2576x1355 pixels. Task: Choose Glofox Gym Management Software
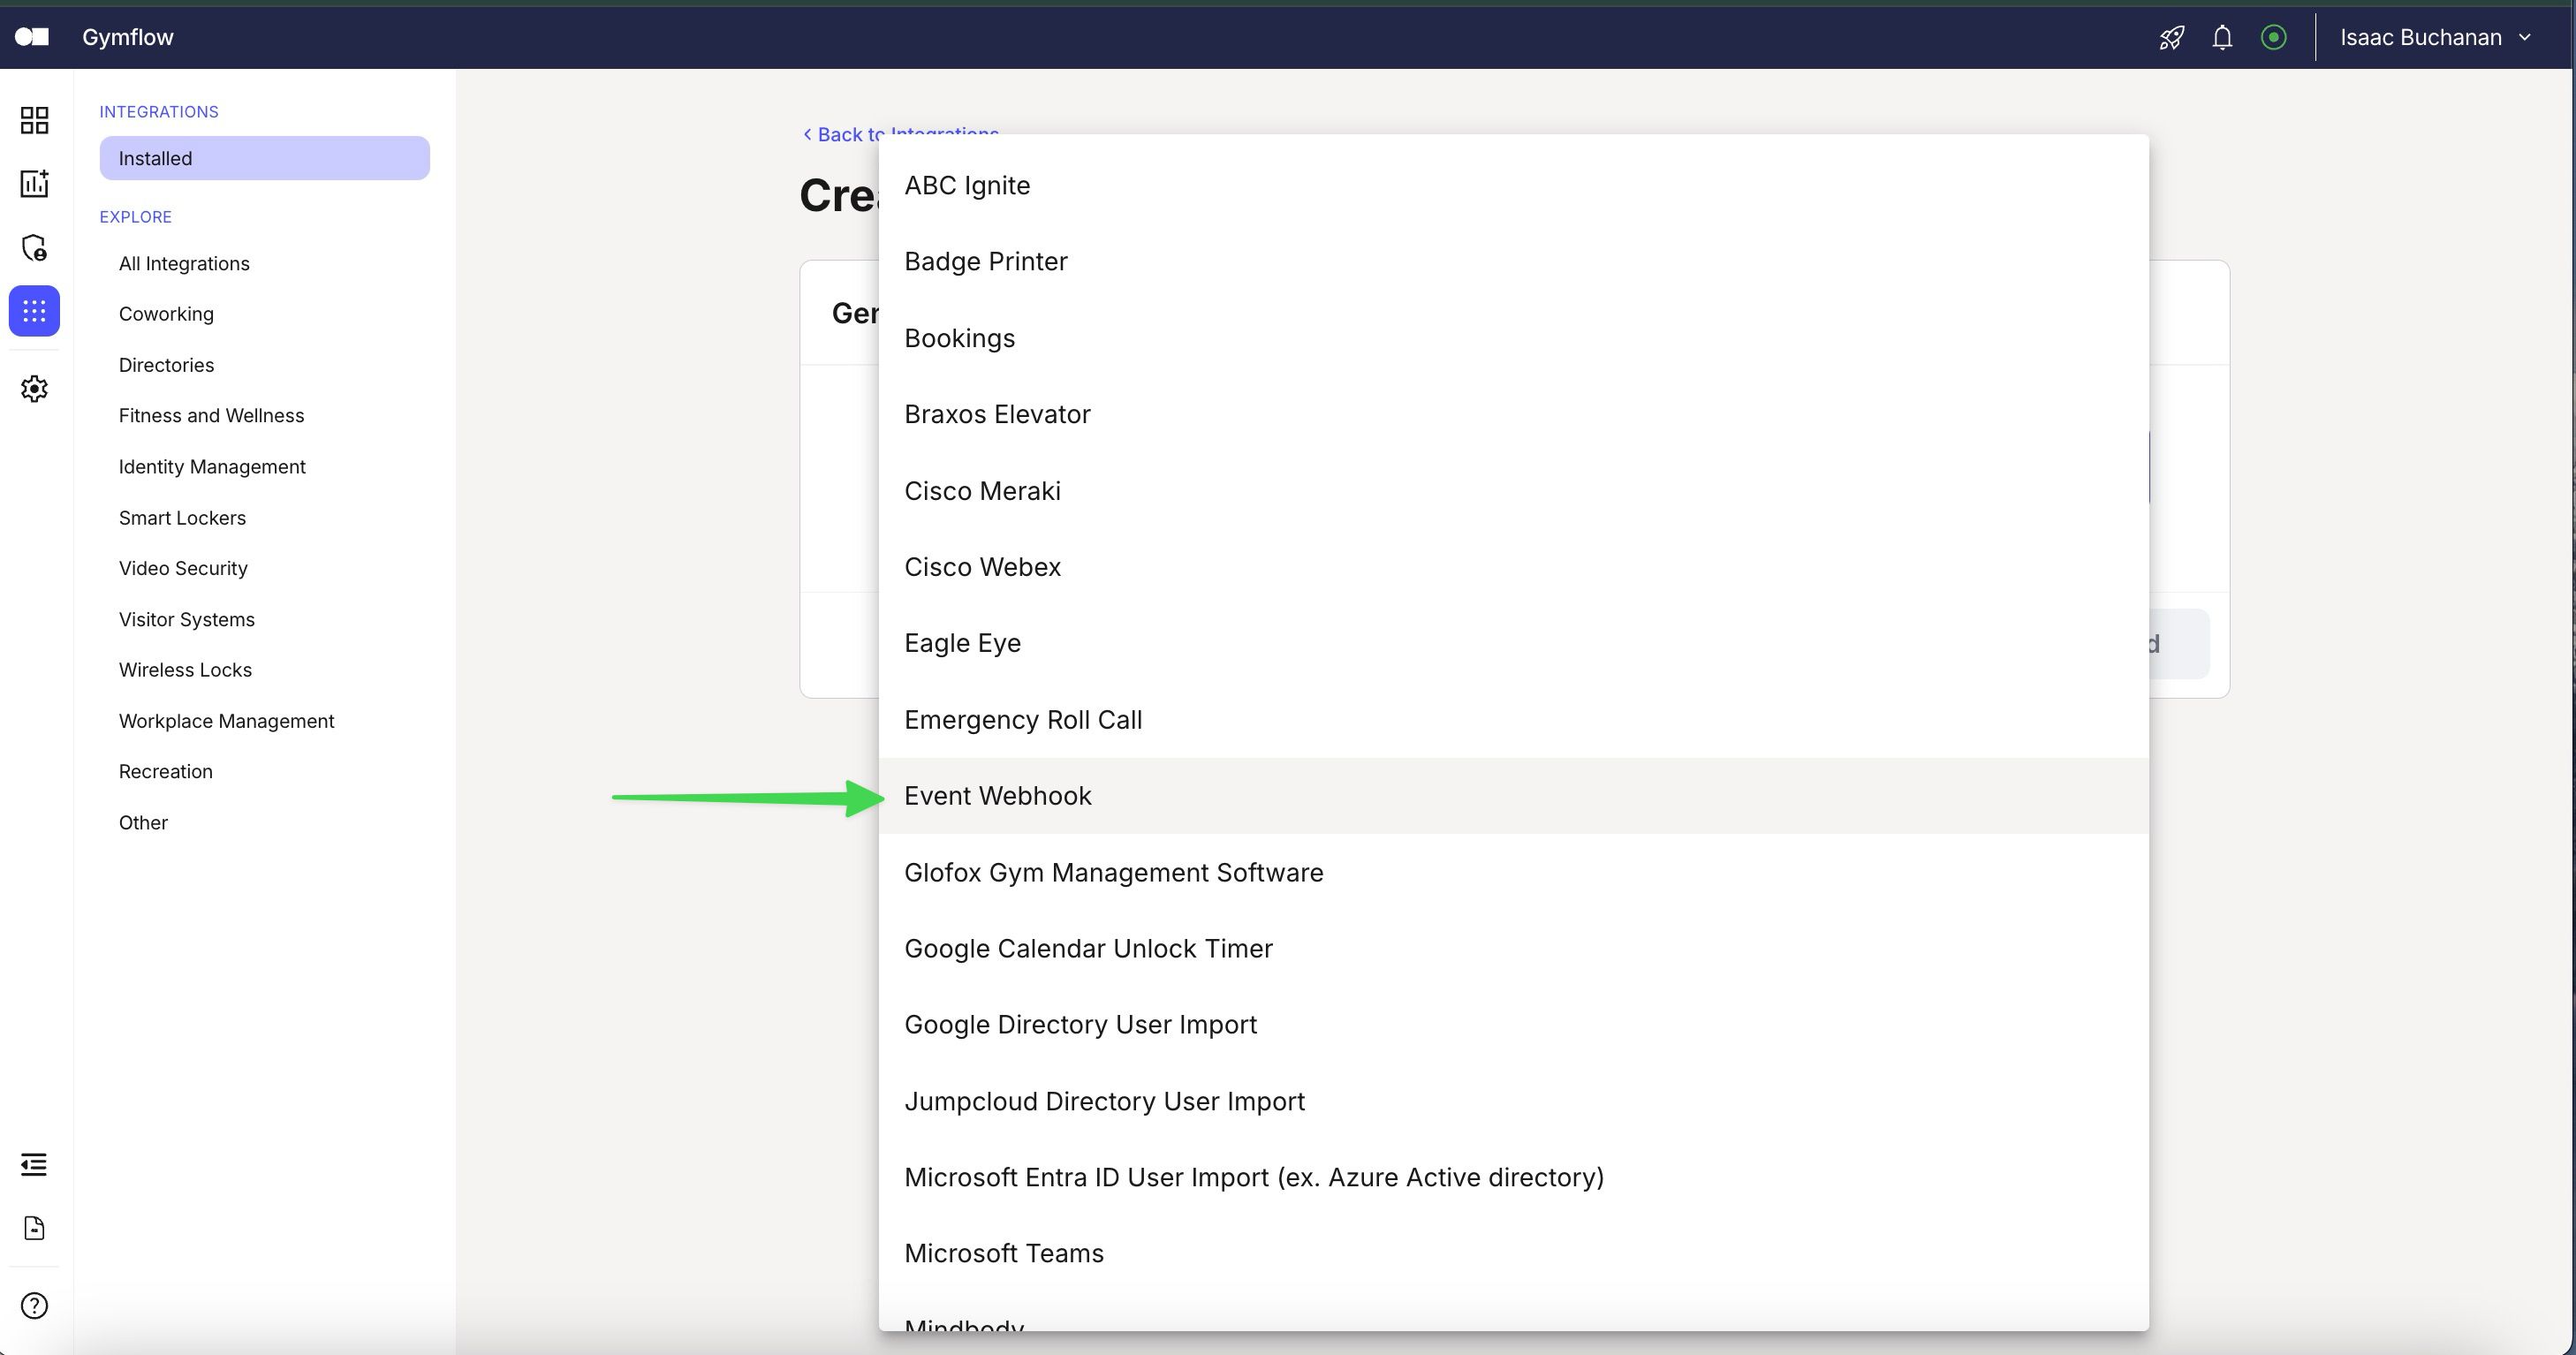[1513, 872]
